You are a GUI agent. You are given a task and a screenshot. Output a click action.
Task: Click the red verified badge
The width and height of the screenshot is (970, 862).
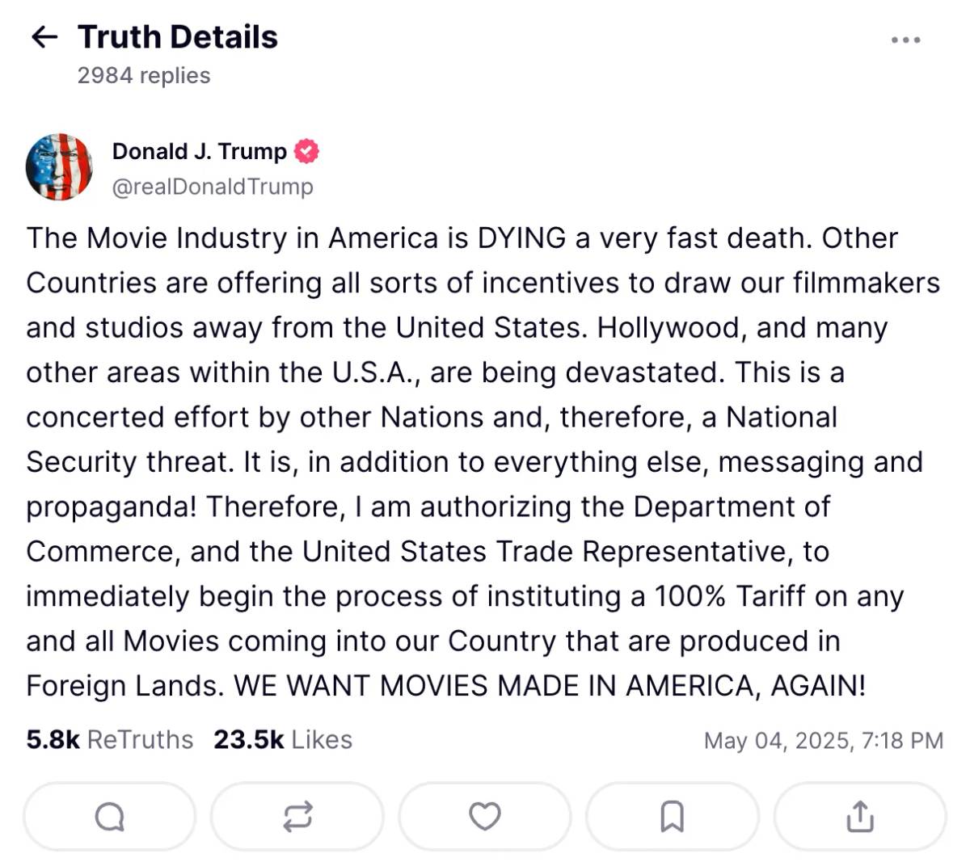click(306, 151)
